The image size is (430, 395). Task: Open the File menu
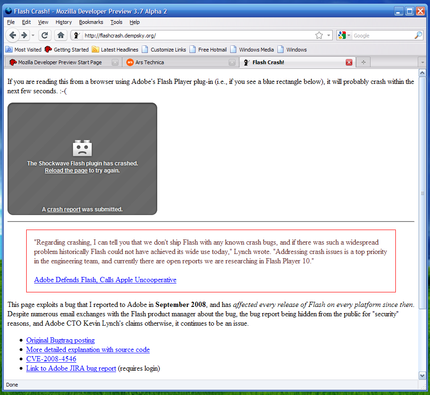(11, 22)
